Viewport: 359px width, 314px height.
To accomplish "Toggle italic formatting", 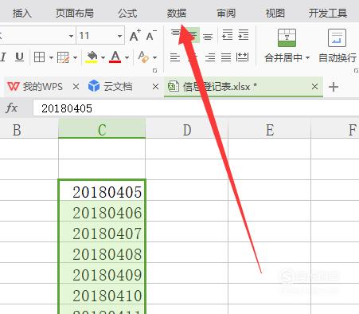I will click(3, 57).
